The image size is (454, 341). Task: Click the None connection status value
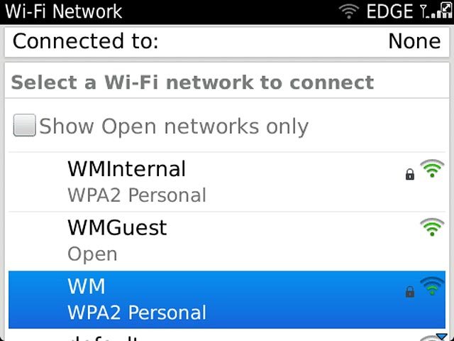[x=414, y=41]
